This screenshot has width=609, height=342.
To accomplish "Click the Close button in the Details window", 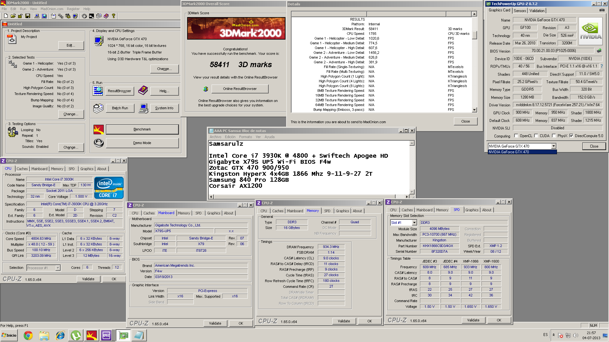I will click(x=465, y=121).
